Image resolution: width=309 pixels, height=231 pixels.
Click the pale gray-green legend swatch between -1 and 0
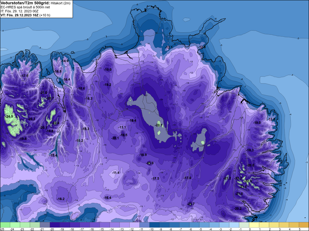point(244,225)
